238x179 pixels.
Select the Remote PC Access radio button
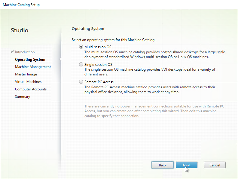pyautogui.click(x=81, y=82)
